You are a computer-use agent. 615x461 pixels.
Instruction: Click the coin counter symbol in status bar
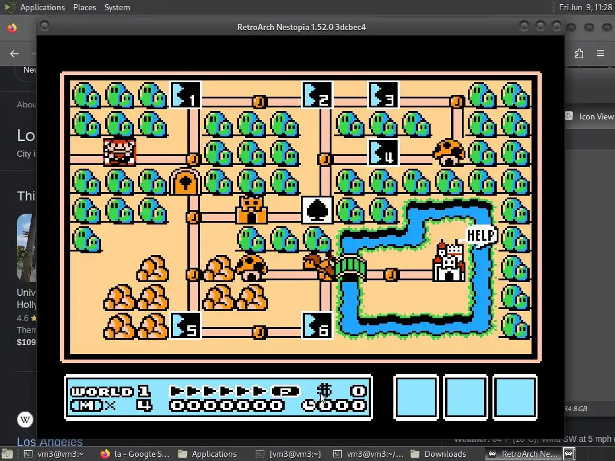tap(324, 390)
